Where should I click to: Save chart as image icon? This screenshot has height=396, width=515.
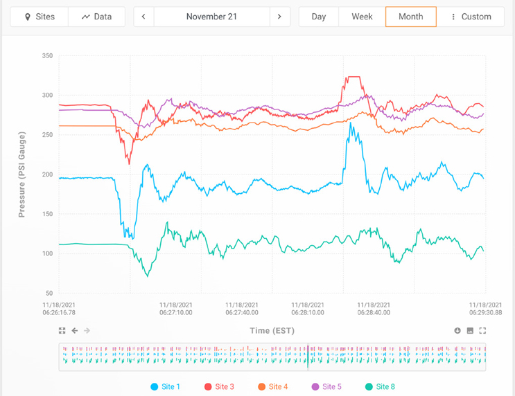[x=470, y=331]
